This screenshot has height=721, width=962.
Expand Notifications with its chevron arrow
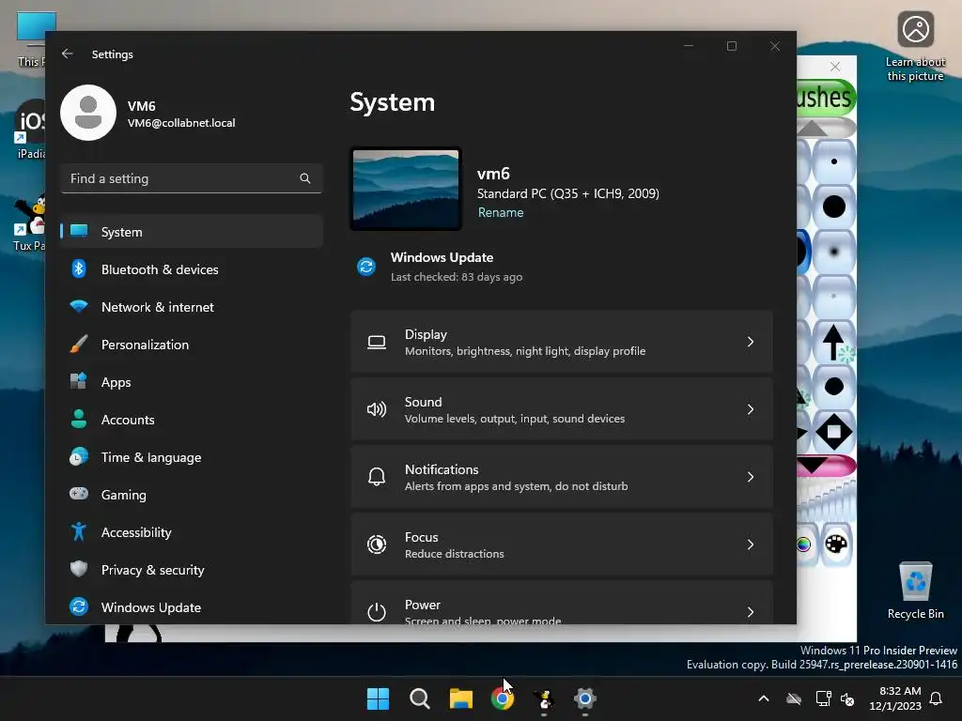(x=751, y=476)
